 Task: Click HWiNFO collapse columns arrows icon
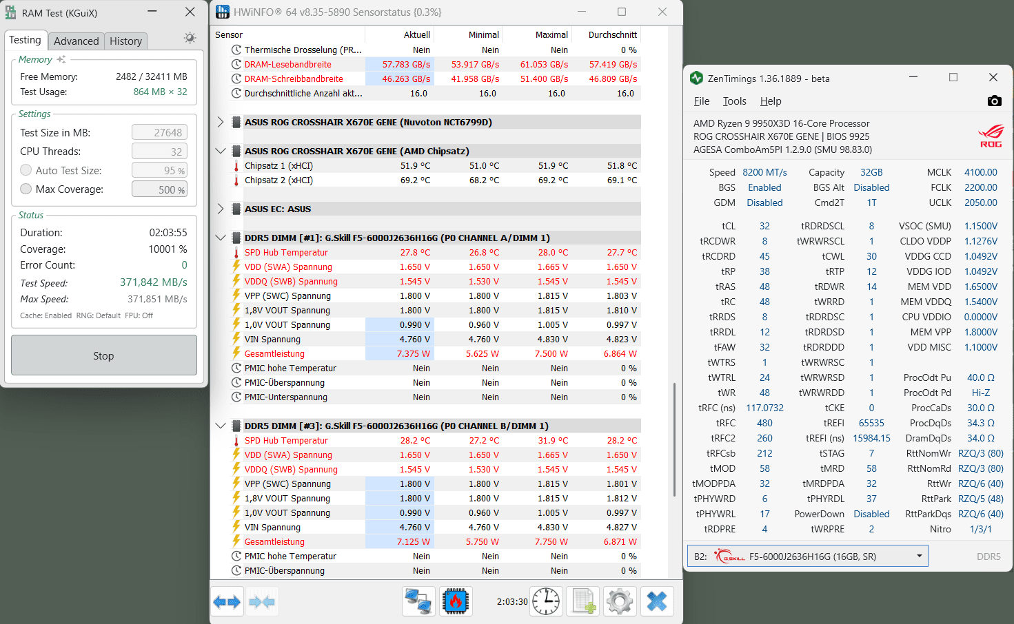click(x=262, y=602)
